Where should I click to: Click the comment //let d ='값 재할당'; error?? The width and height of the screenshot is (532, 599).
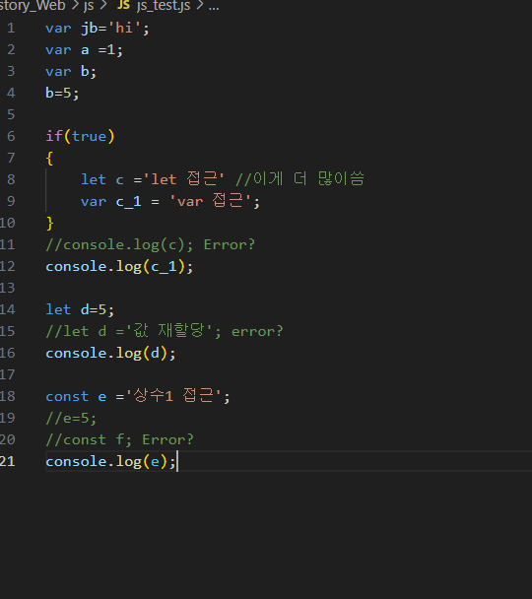pos(165,331)
